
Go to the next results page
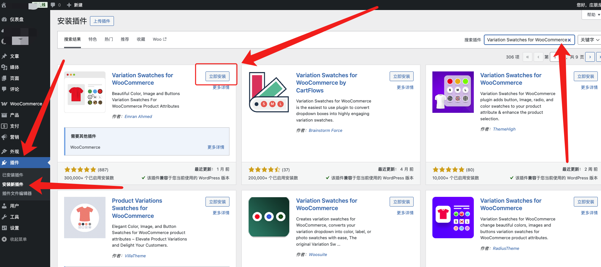point(590,57)
